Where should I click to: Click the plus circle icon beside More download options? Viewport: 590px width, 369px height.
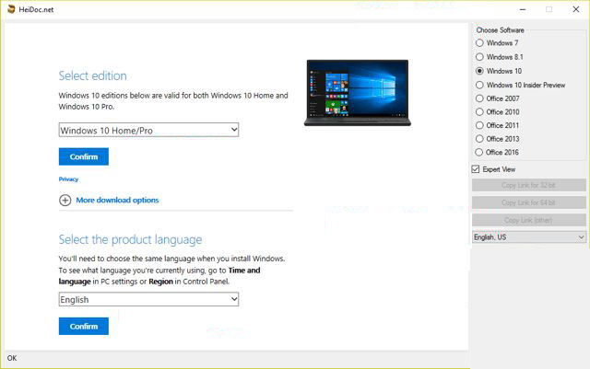[65, 201]
